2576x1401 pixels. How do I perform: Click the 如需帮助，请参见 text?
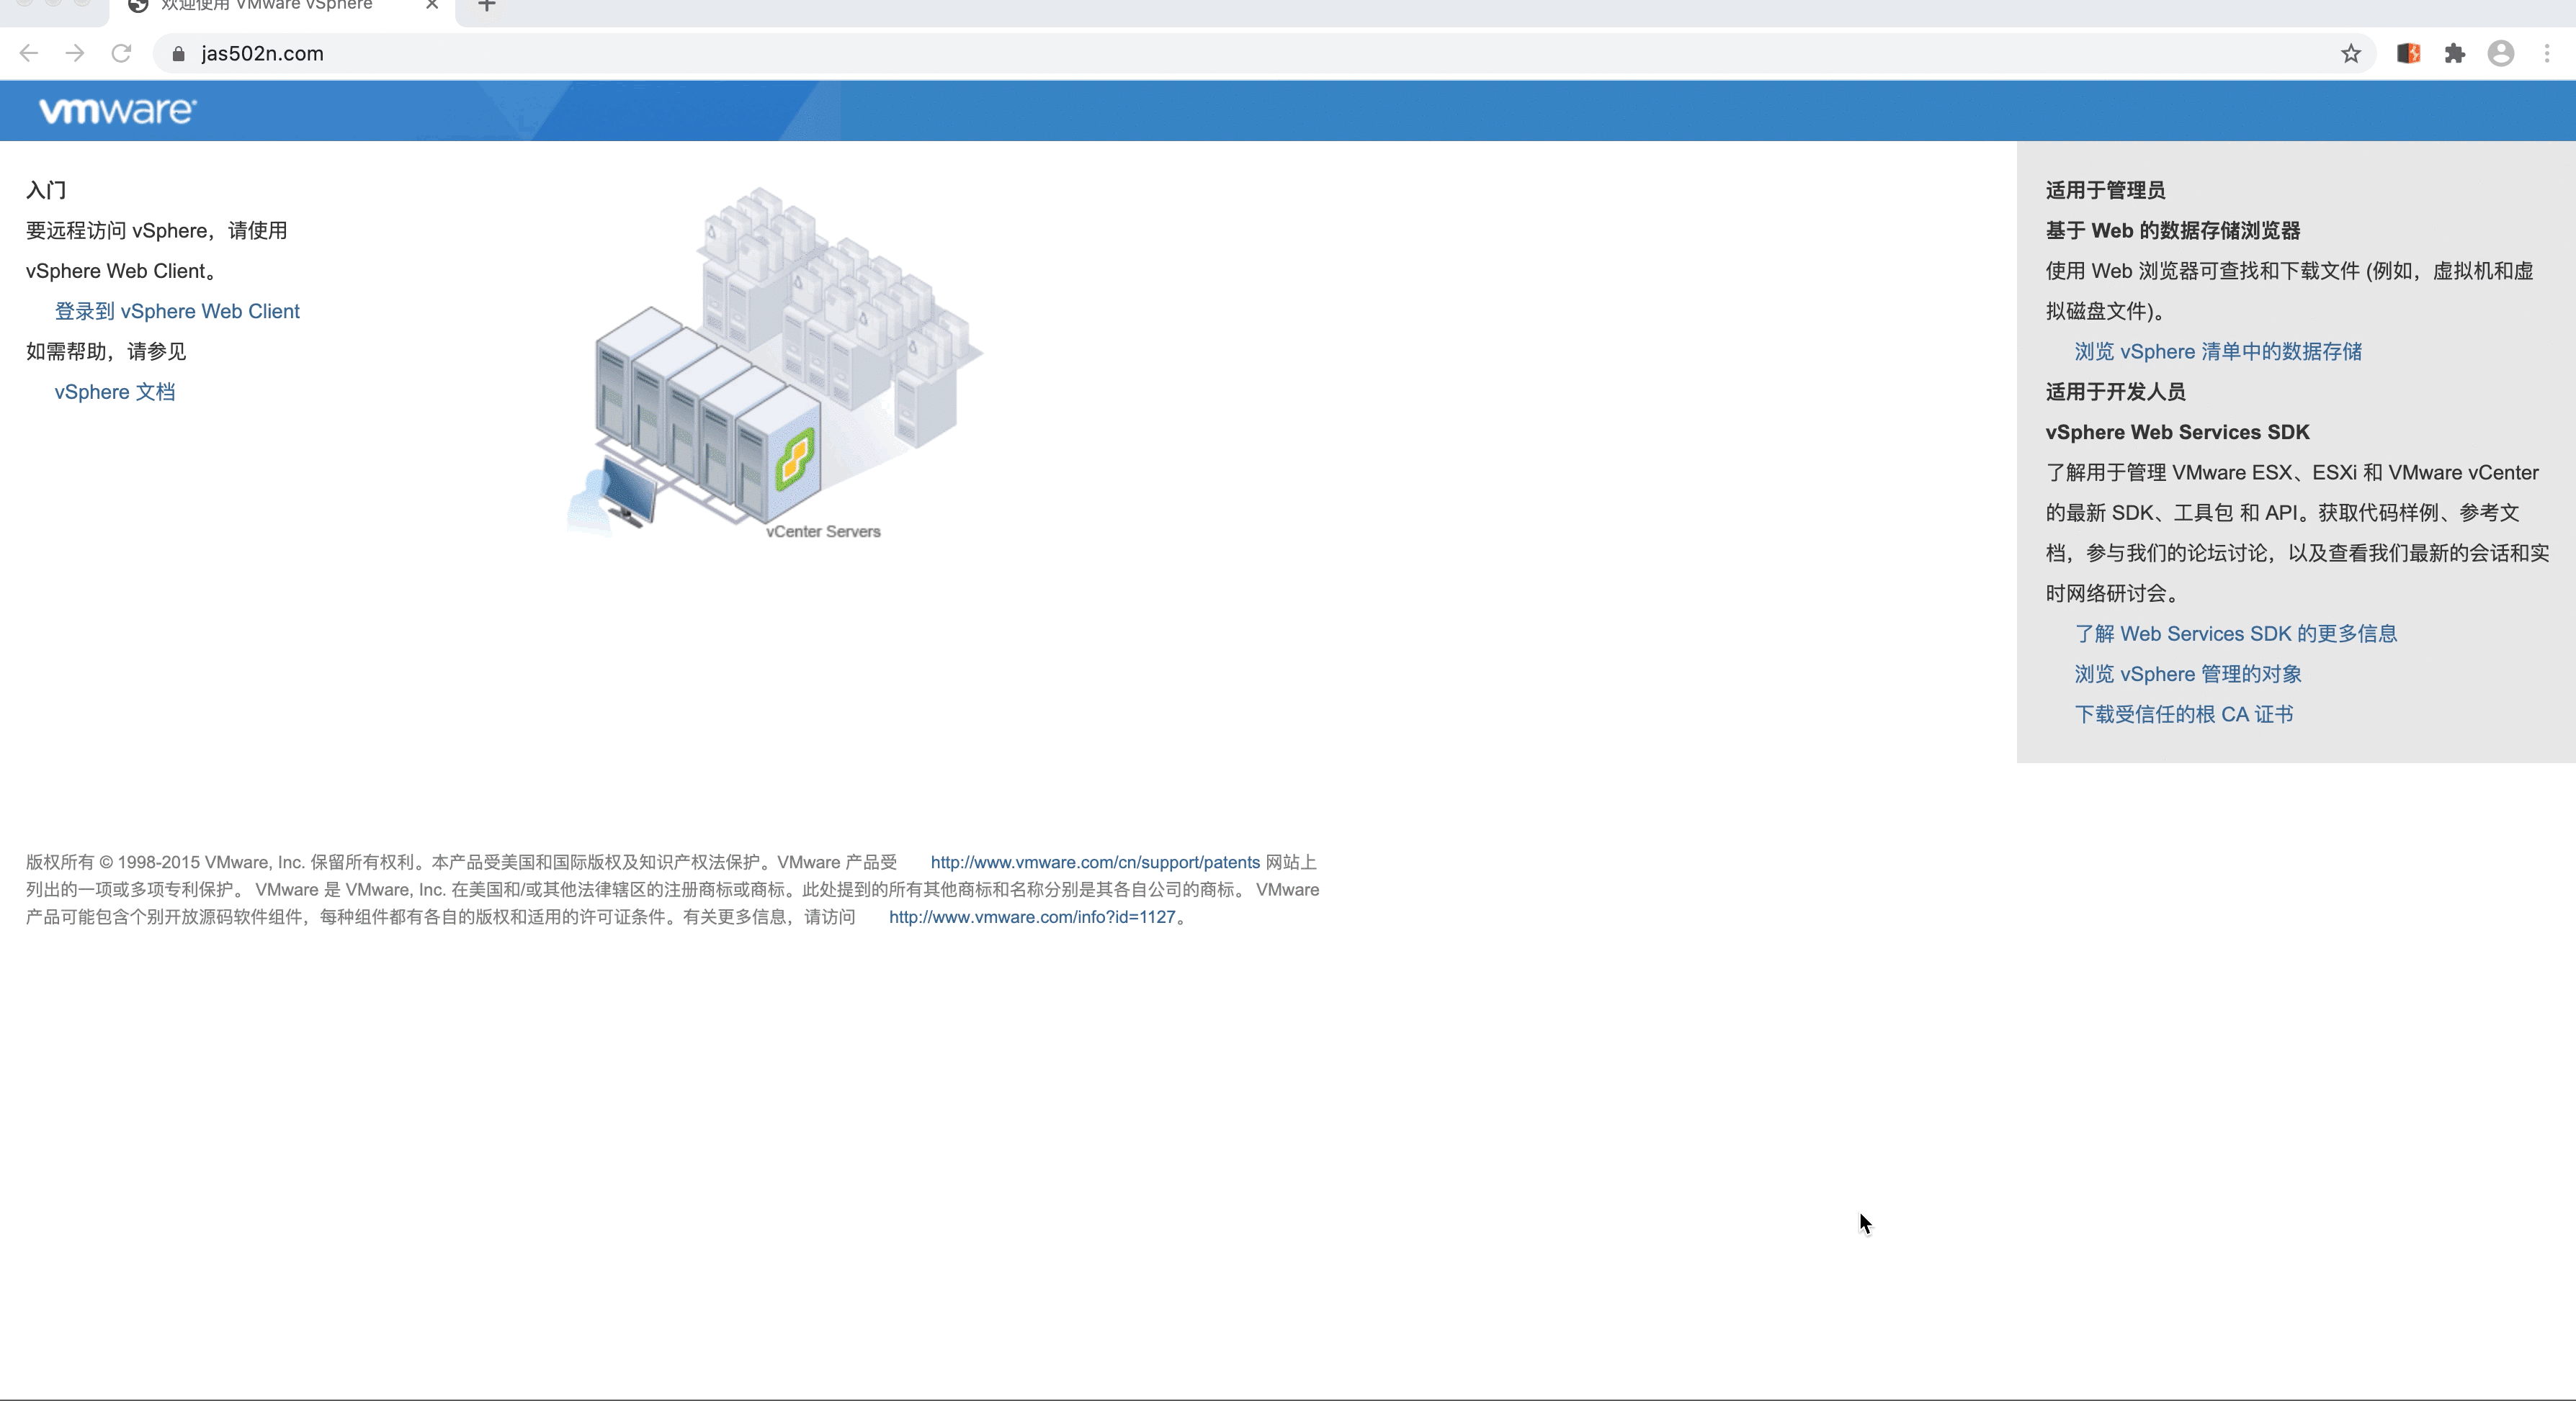point(106,352)
